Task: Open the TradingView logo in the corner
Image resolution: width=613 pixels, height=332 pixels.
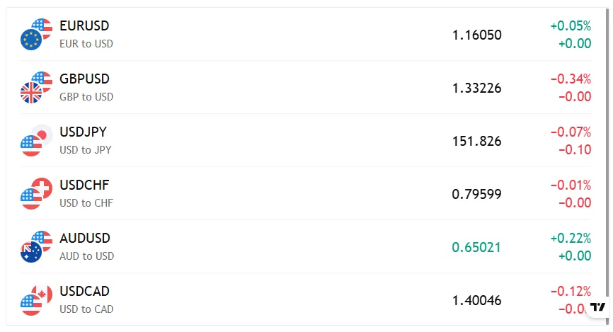Action: tap(598, 307)
